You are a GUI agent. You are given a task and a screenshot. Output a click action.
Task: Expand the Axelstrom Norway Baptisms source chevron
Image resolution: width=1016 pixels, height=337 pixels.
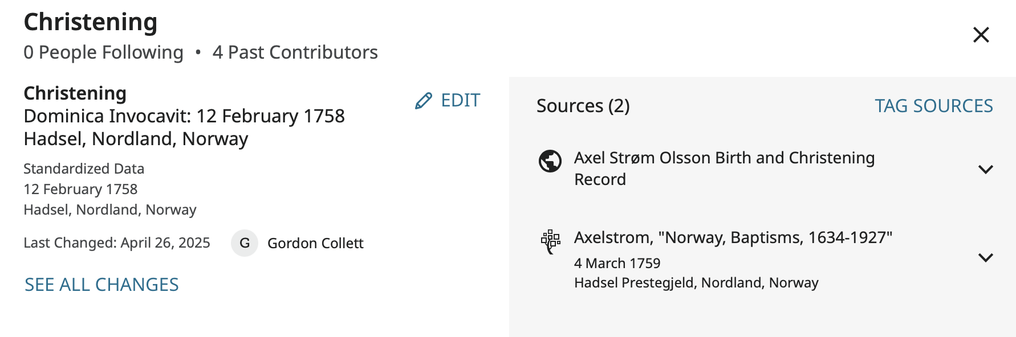985,257
